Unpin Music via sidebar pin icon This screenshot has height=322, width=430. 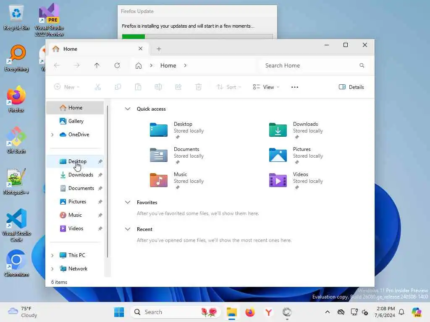coord(100,215)
